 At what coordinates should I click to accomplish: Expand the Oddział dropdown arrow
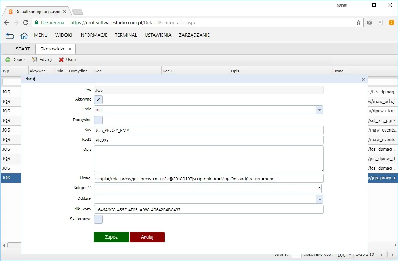click(320, 199)
